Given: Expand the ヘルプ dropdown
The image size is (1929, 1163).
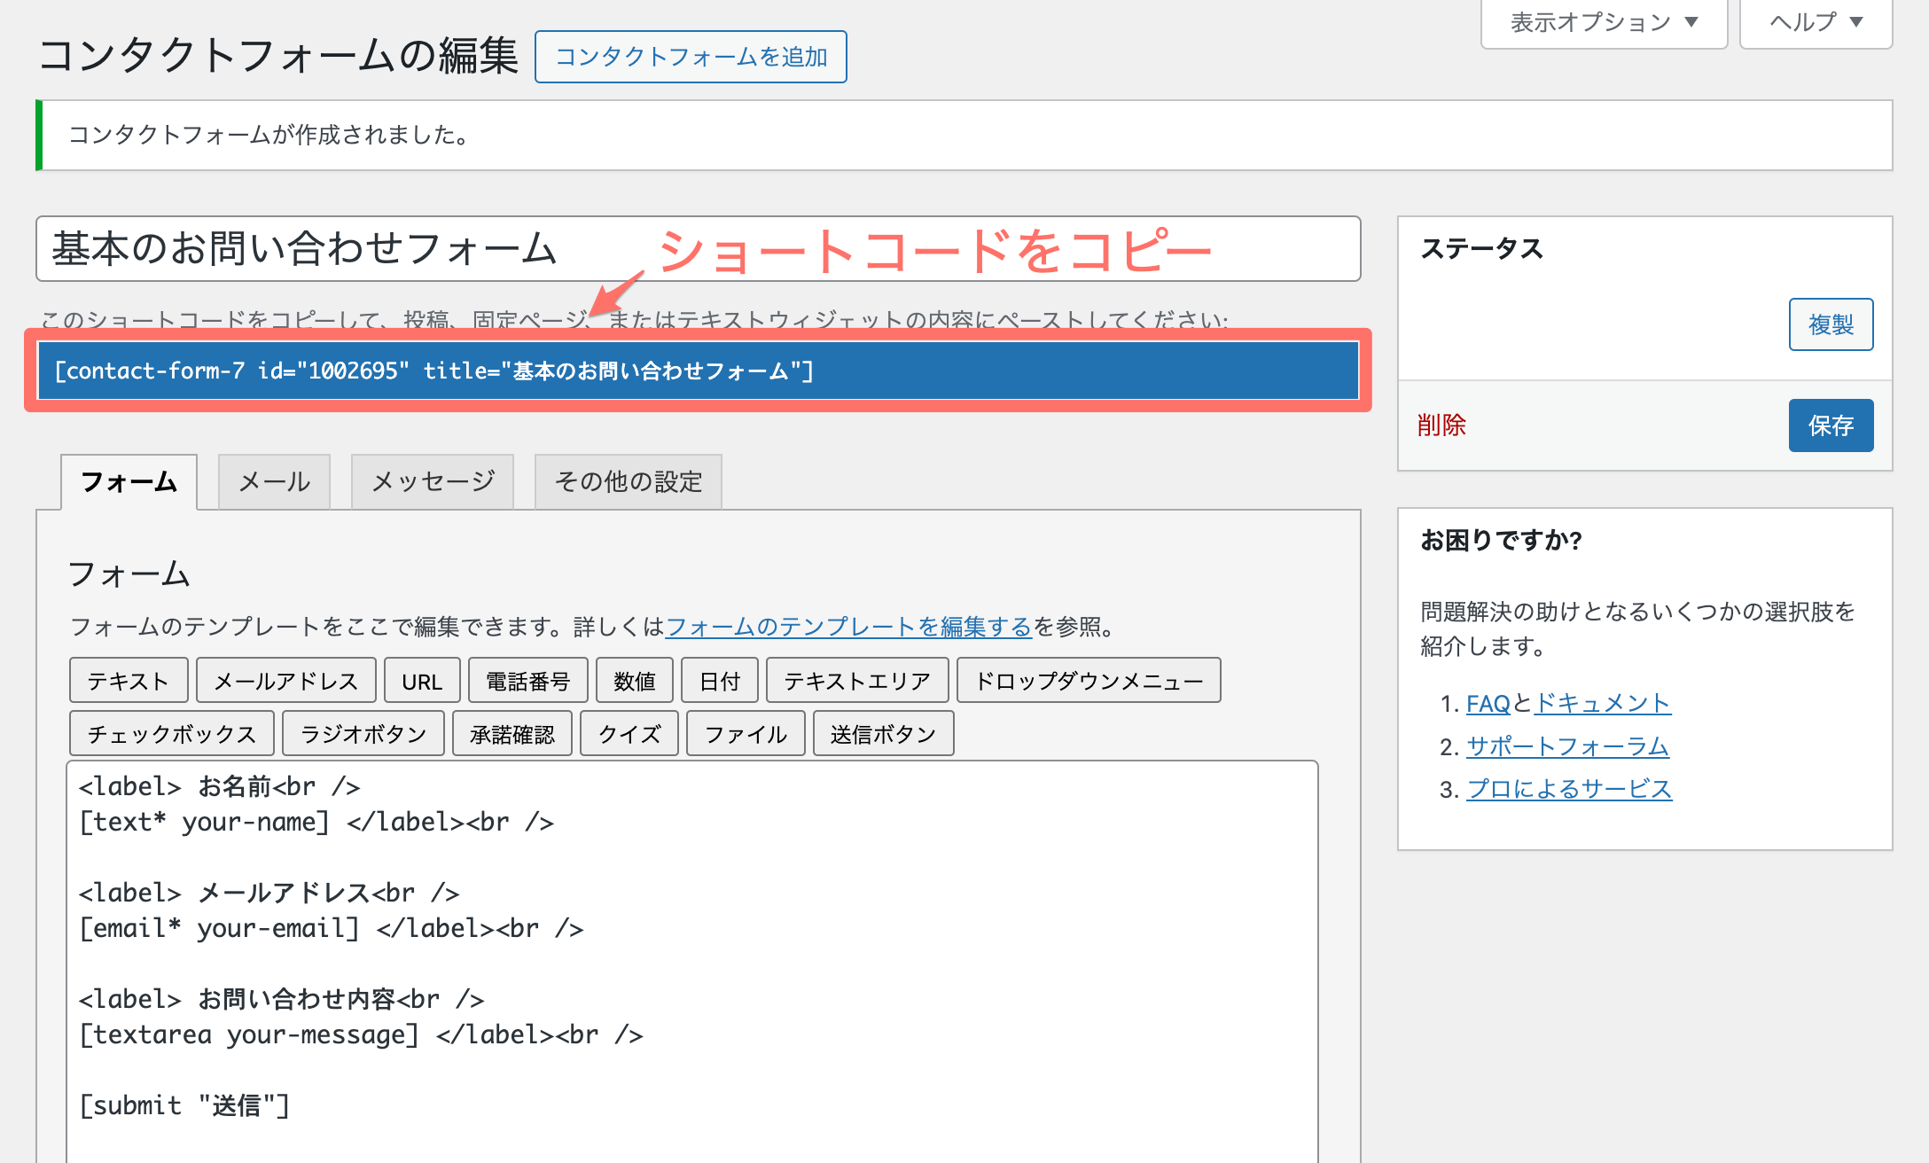Looking at the screenshot, I should (1816, 23).
